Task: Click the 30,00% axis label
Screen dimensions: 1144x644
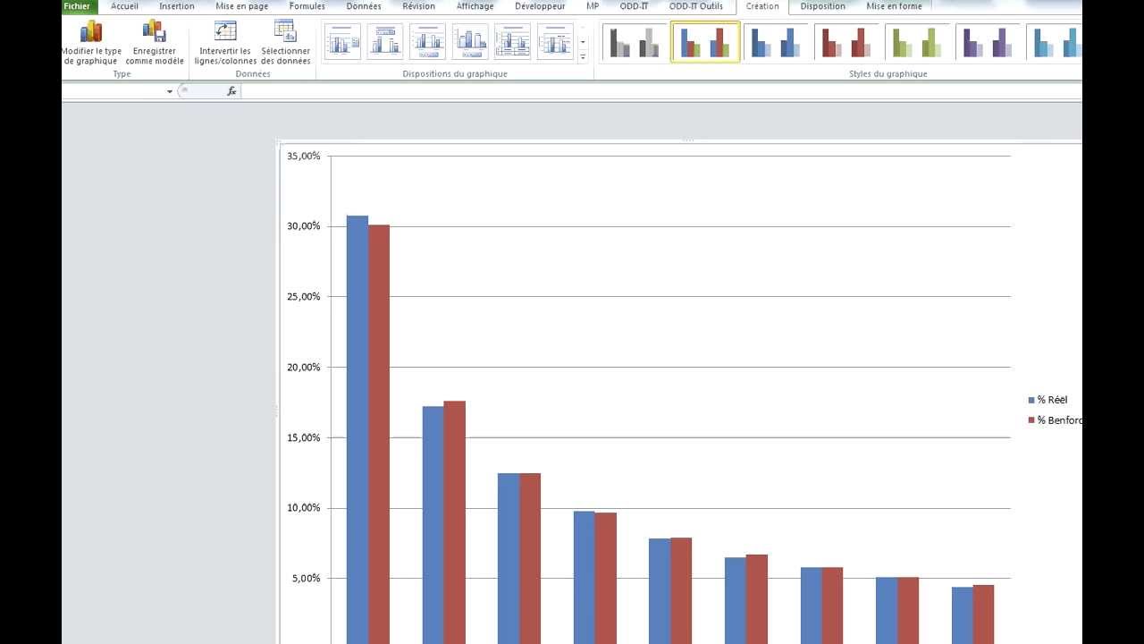Action: pos(303,226)
